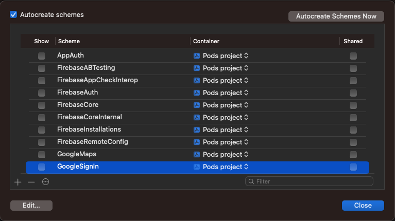Select the FirebaseAuth scheme name
This screenshot has height=221, width=395.
77,93
